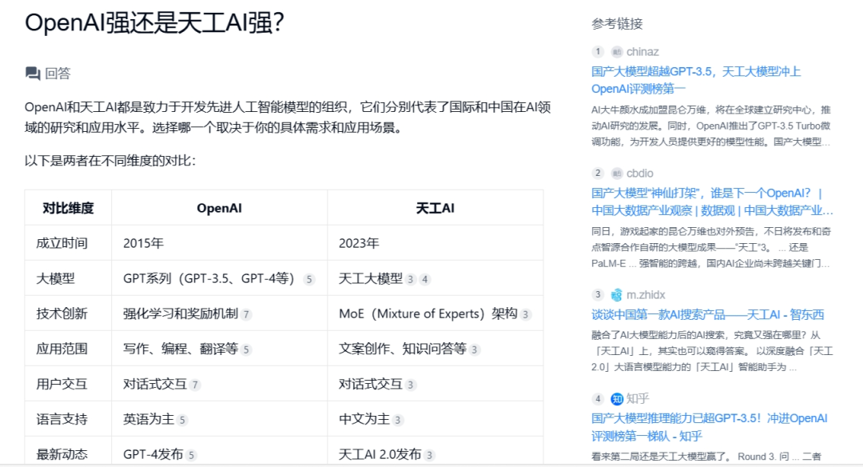Click the 知乎 blue logo icon

(x=617, y=399)
